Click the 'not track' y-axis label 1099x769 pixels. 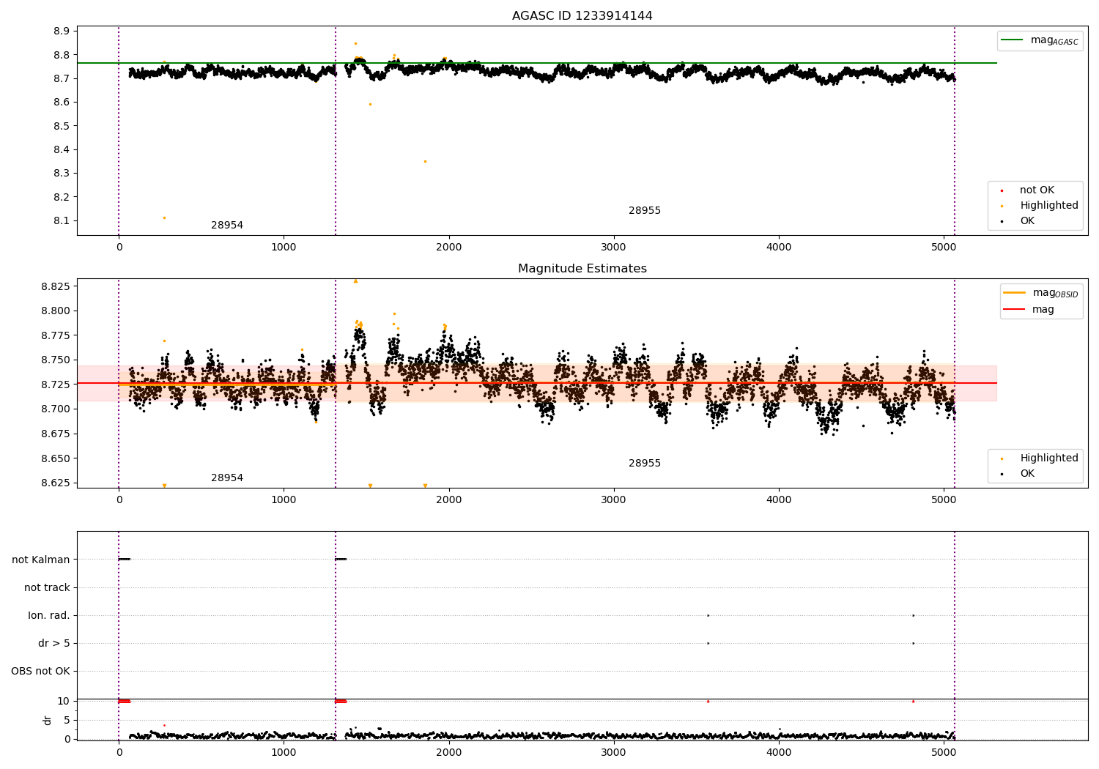47,588
